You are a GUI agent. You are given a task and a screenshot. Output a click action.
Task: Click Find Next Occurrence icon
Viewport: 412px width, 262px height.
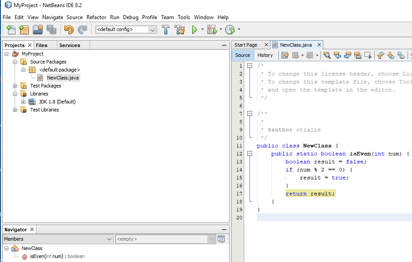point(347,55)
